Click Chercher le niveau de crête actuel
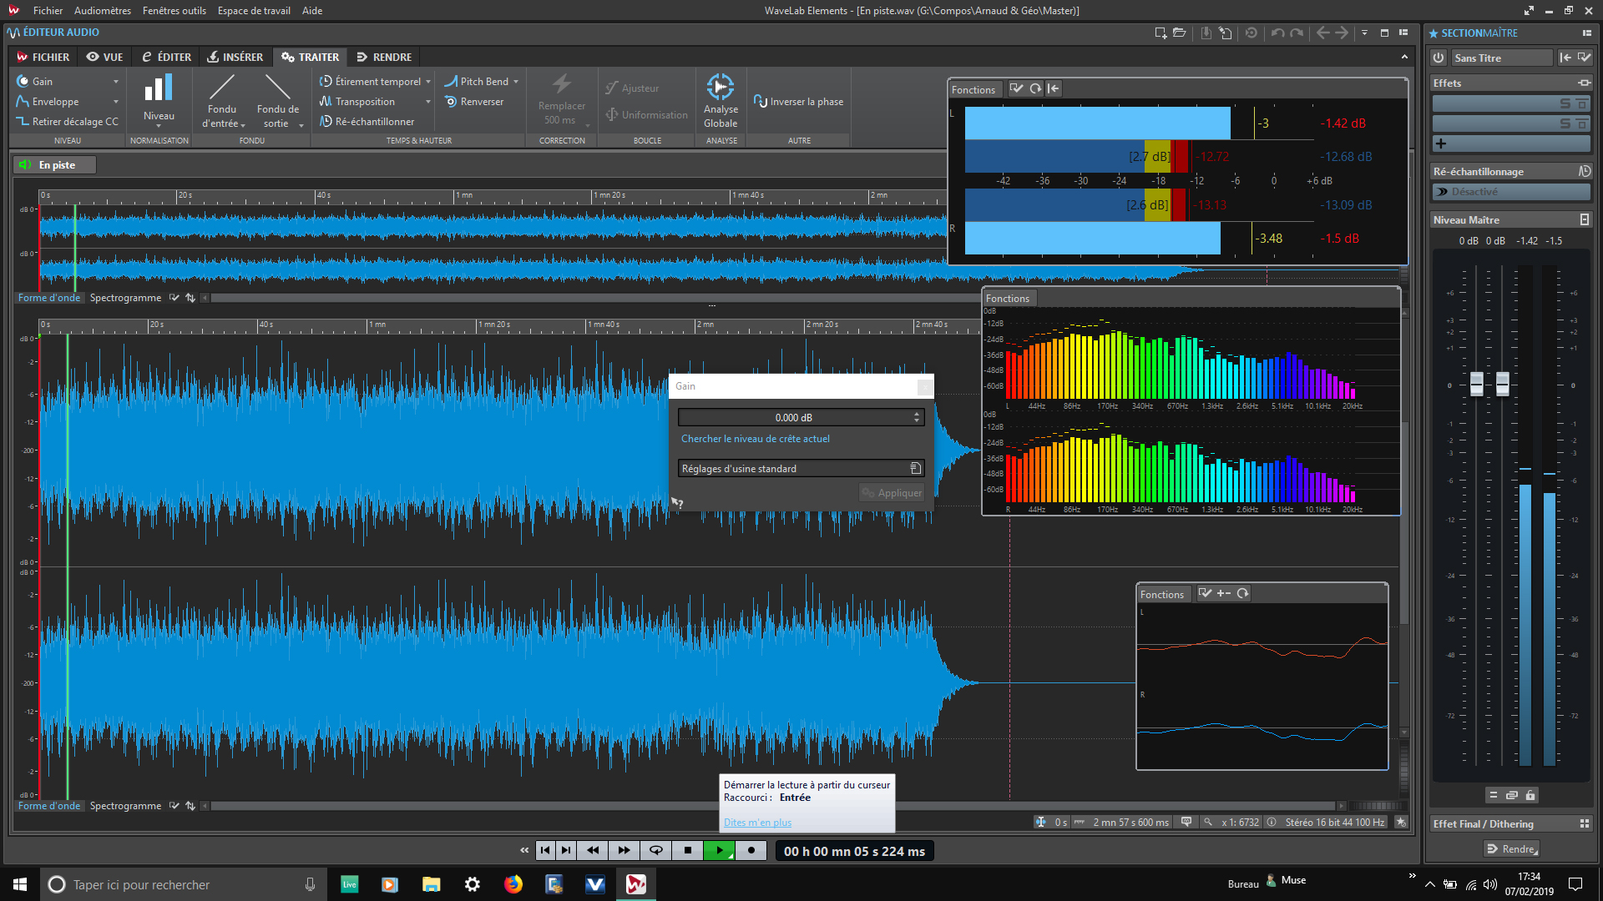 pyautogui.click(x=755, y=438)
